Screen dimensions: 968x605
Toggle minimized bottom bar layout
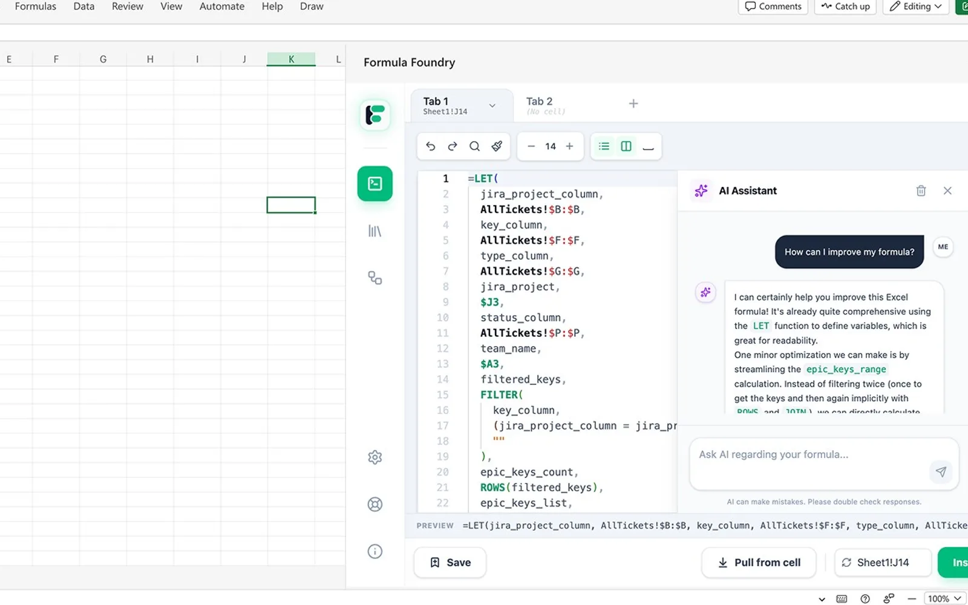click(x=648, y=146)
